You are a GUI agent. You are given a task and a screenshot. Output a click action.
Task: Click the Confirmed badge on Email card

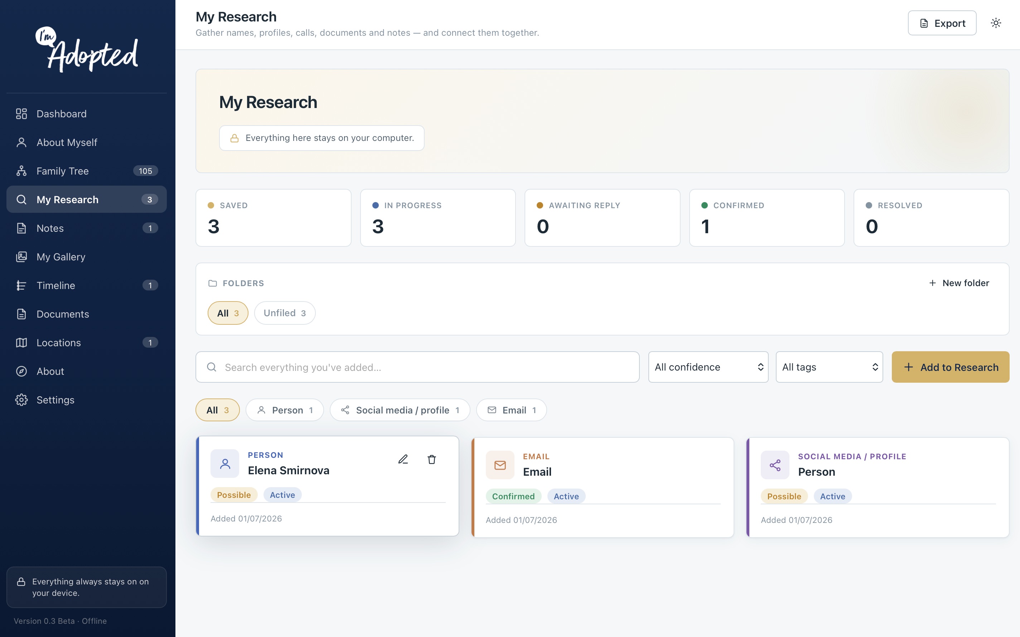[513, 496]
